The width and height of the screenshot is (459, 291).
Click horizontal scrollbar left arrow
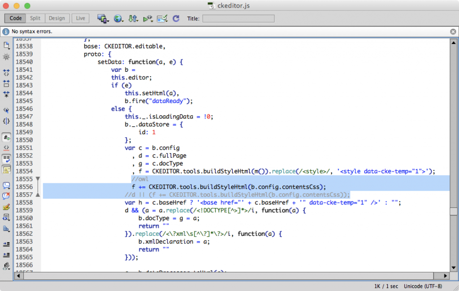pyautogui.click(x=18, y=276)
